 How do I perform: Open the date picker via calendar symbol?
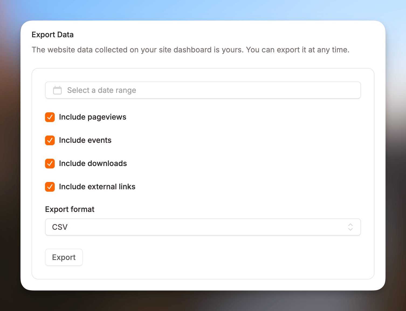click(57, 90)
